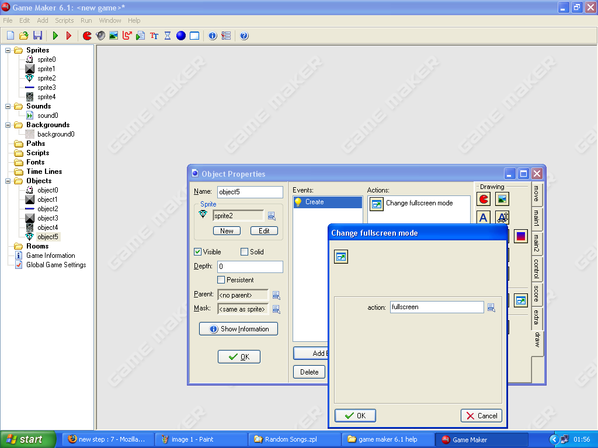Open the fullscreen action dropdown menu
This screenshot has height=448, width=598.
click(491, 307)
